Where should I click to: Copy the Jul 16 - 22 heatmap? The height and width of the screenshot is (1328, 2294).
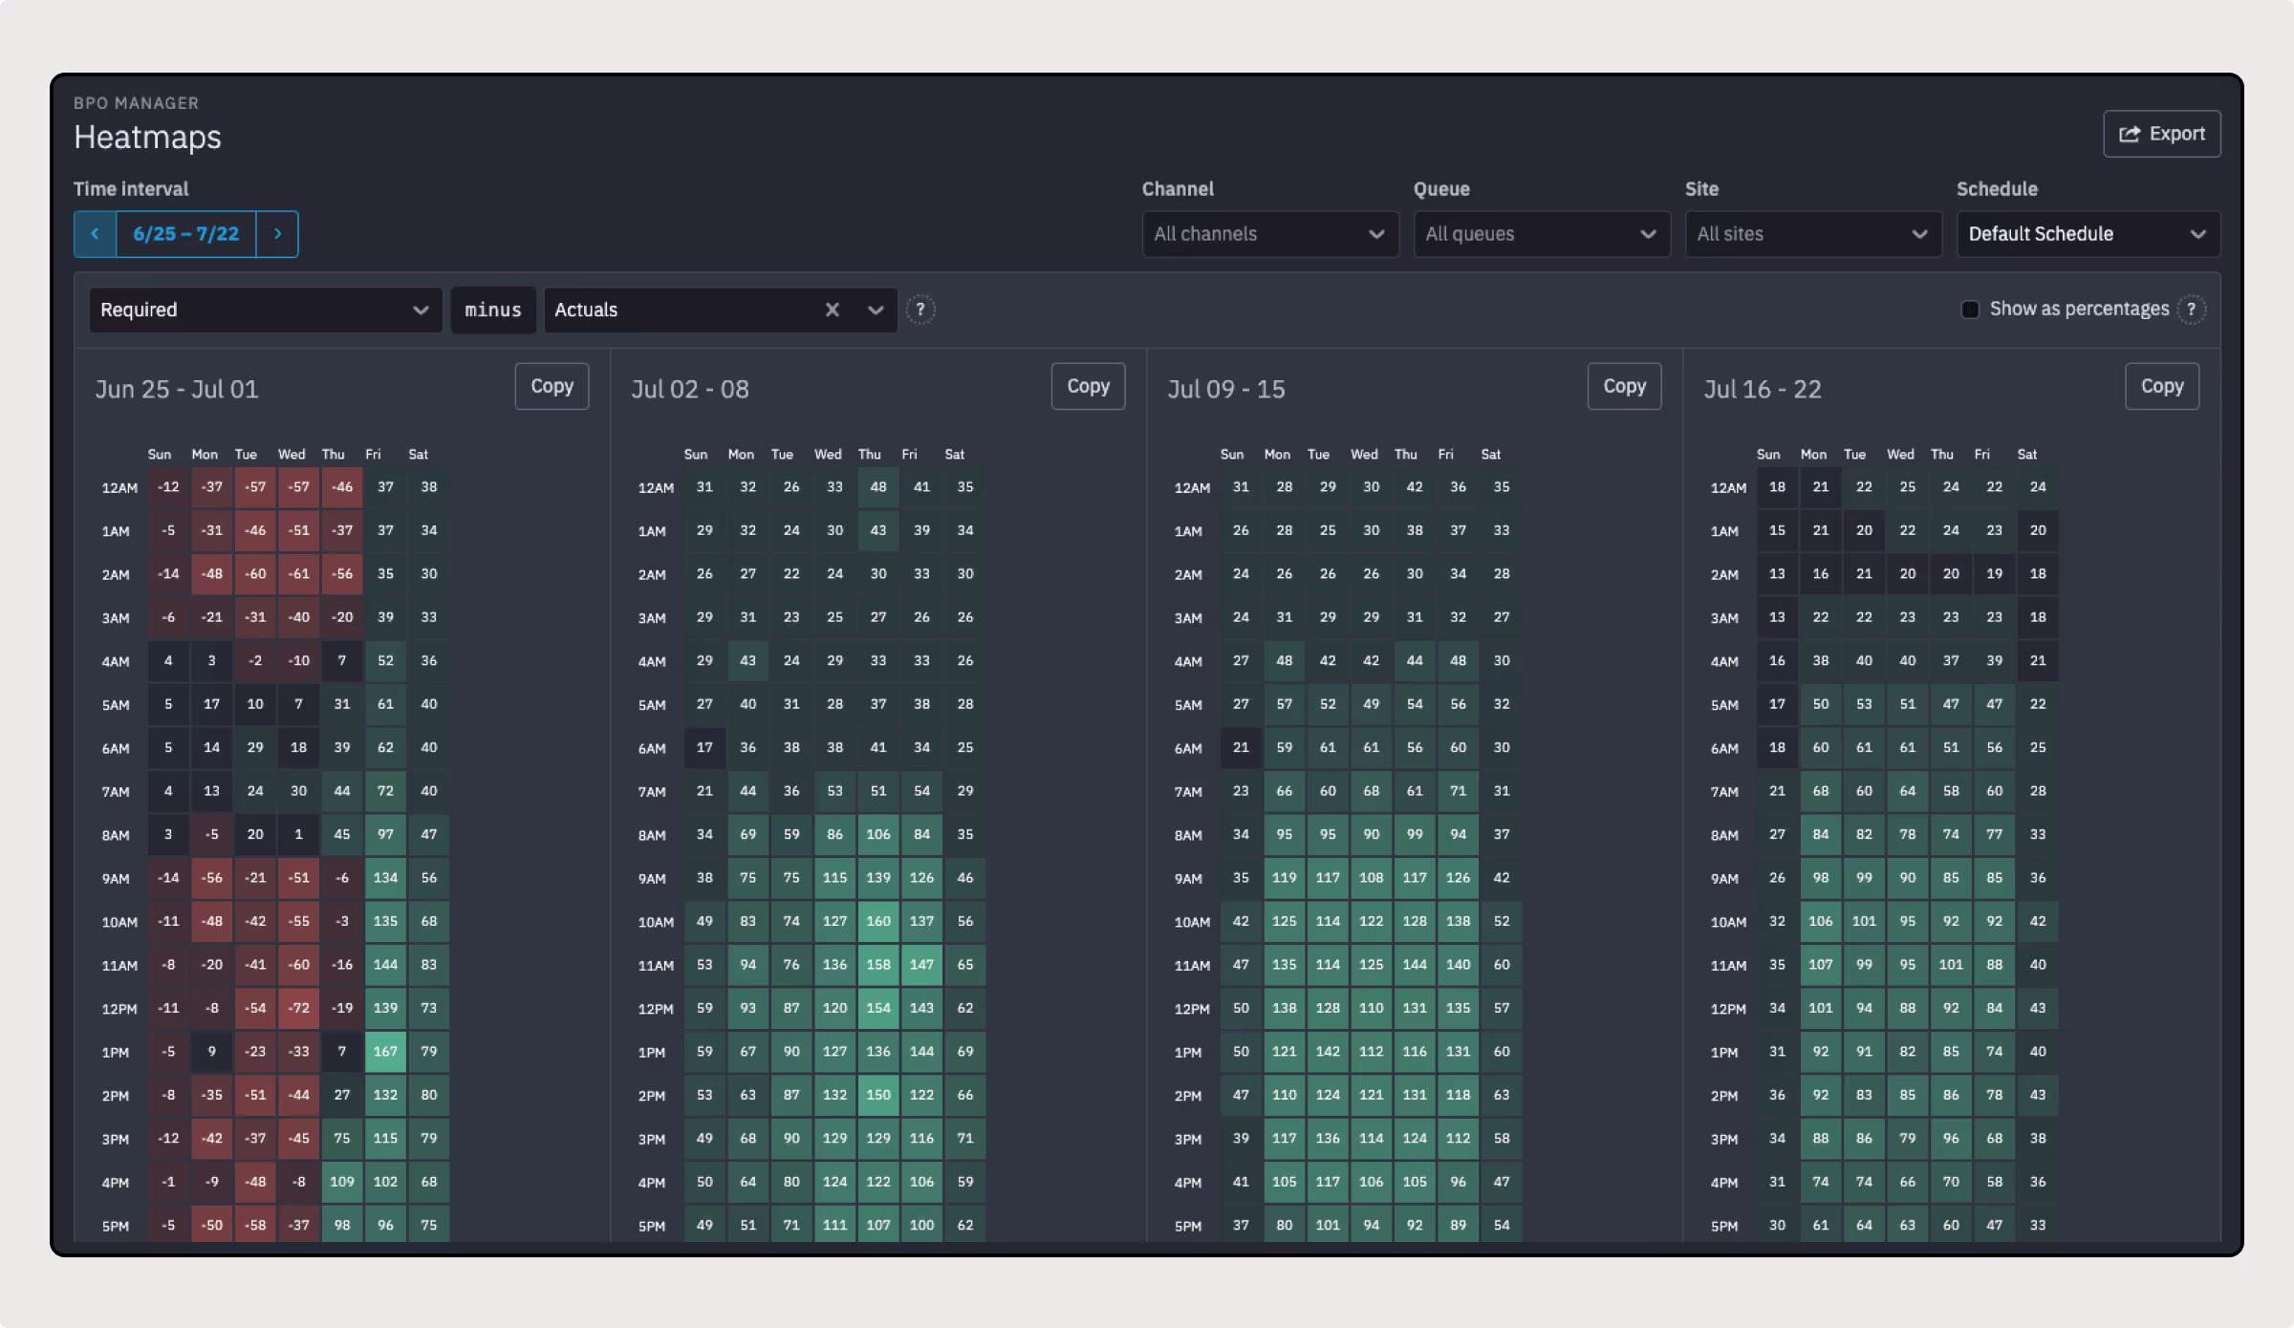click(x=2161, y=386)
